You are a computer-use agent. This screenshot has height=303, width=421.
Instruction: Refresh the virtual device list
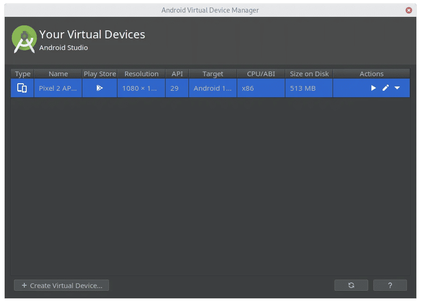tap(351, 285)
